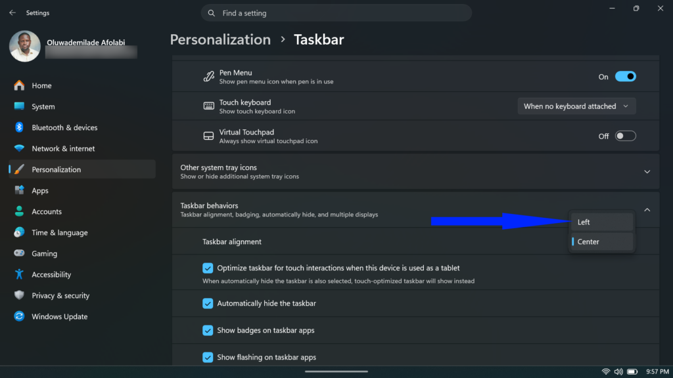The width and height of the screenshot is (673, 378).
Task: Click the system tray battery icon
Action: pyautogui.click(x=632, y=371)
